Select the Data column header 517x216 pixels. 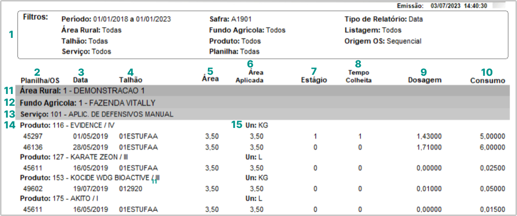pyautogui.click(x=80, y=79)
